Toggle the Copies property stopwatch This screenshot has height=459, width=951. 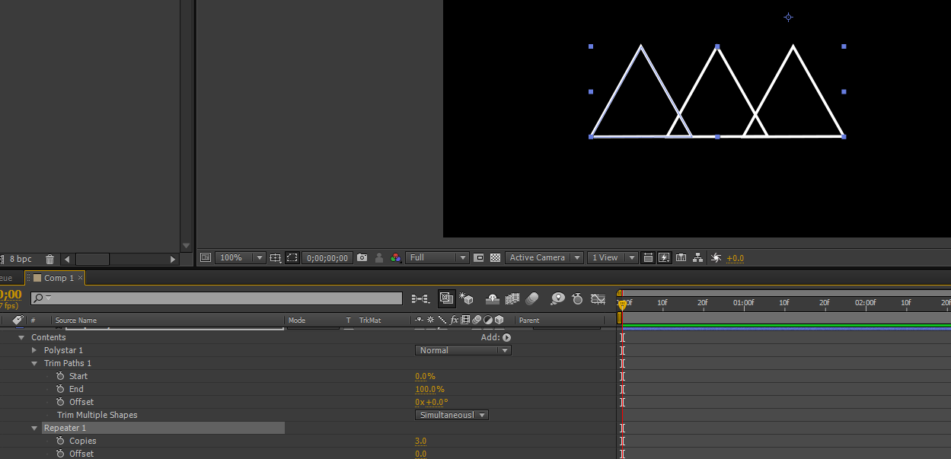pyautogui.click(x=60, y=441)
